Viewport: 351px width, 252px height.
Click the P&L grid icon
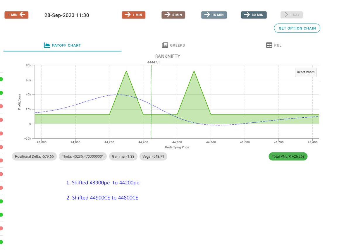pos(269,45)
